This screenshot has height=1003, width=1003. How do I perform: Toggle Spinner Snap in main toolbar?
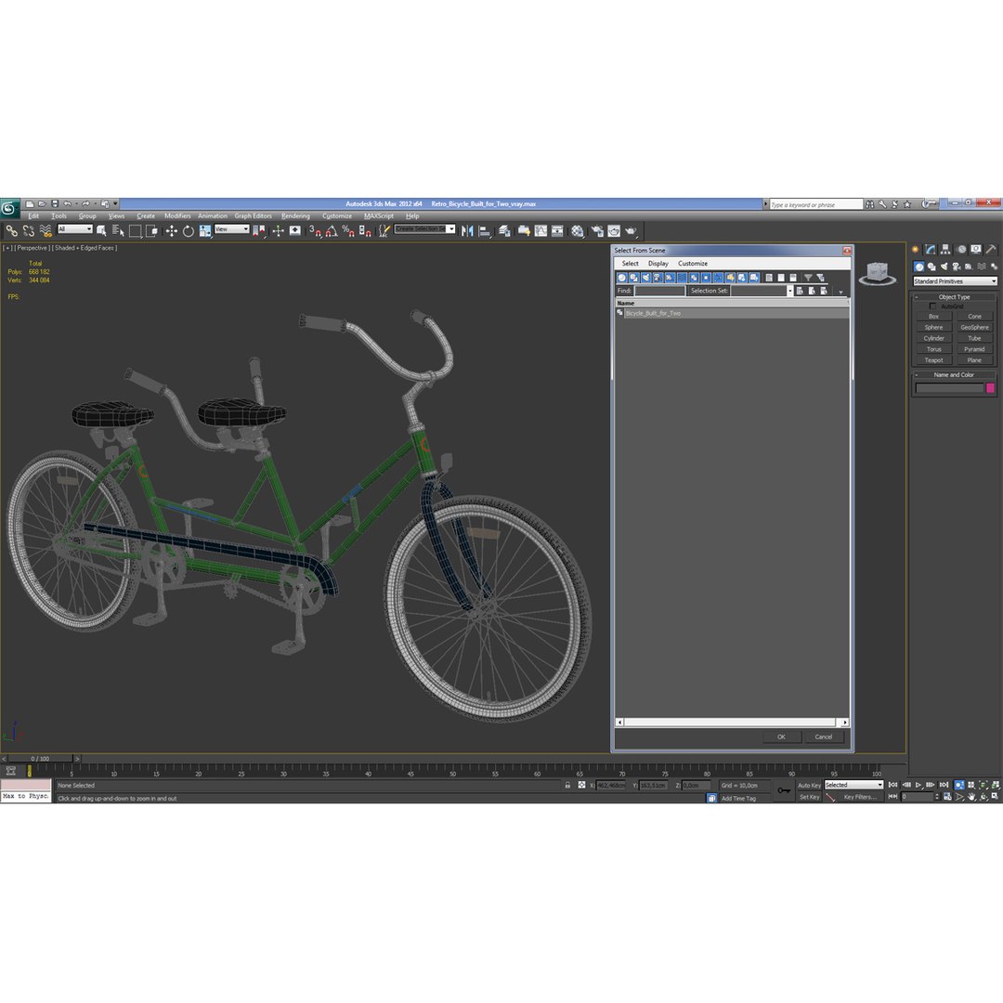point(365,231)
